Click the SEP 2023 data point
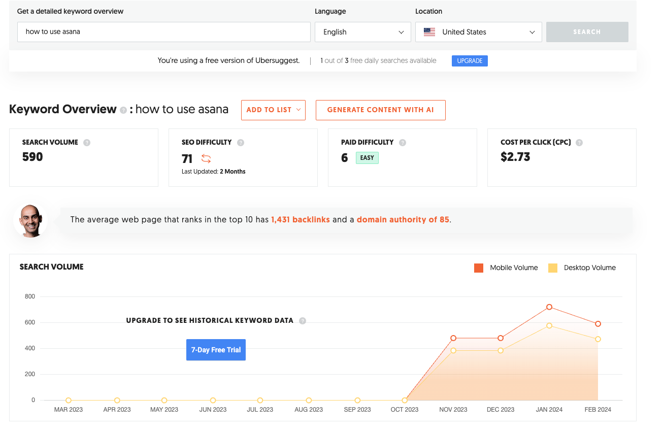This screenshot has height=431, width=664. tap(357, 401)
